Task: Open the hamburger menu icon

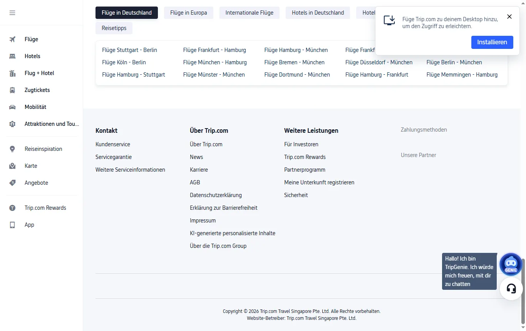Action: (12, 13)
